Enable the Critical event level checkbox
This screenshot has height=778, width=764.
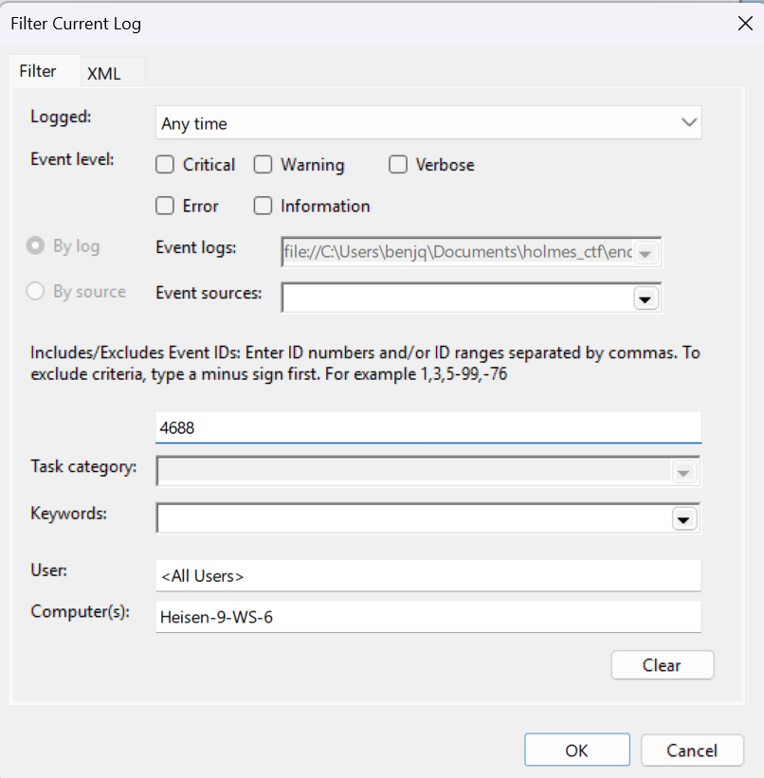[165, 165]
